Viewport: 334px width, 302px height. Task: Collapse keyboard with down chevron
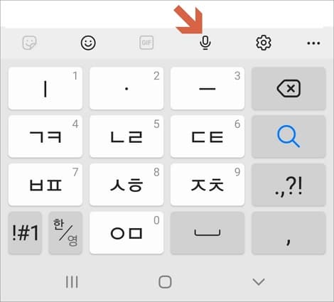259,282
